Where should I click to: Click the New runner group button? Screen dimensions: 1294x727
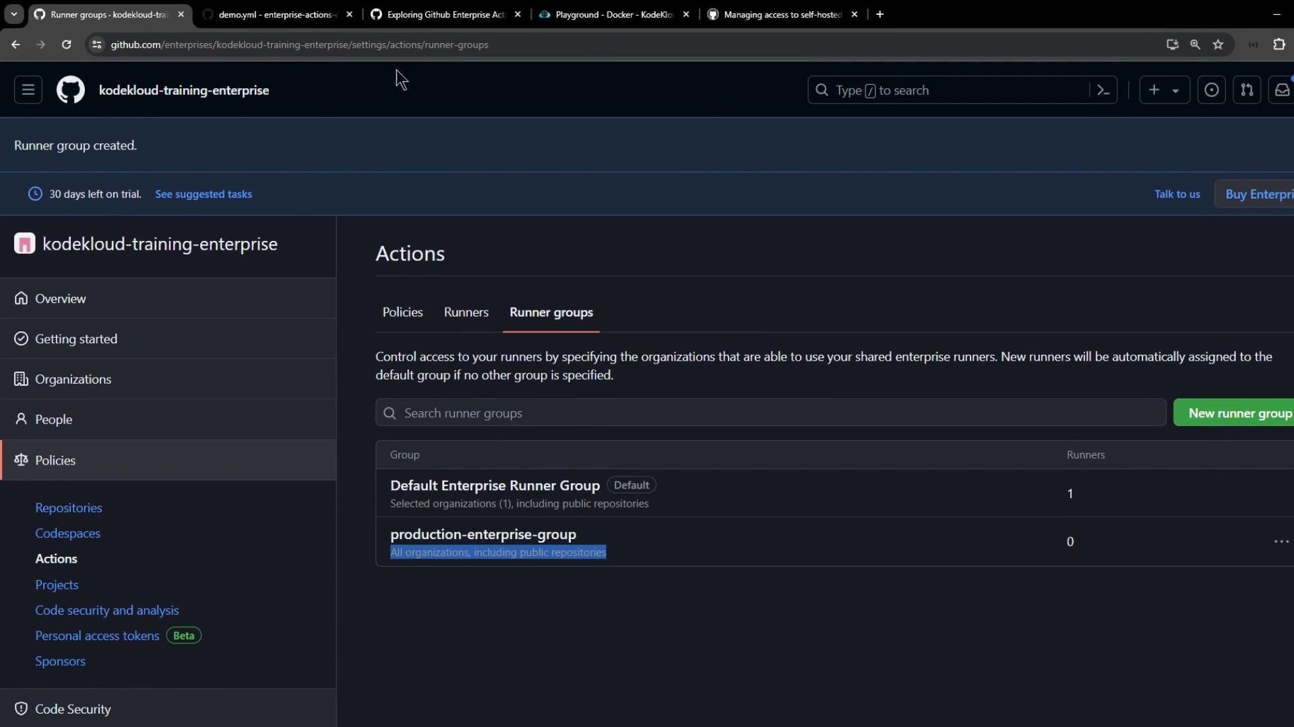pyautogui.click(x=1239, y=413)
